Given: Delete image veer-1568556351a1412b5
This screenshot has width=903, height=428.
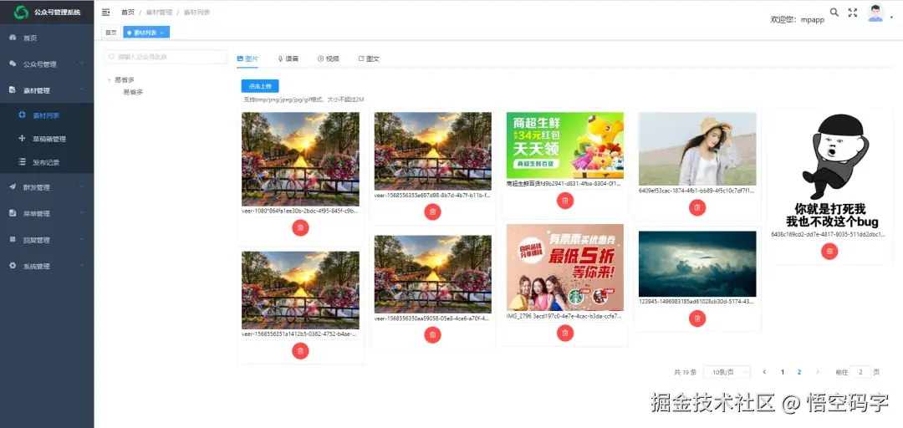Looking at the screenshot, I should tap(301, 351).
